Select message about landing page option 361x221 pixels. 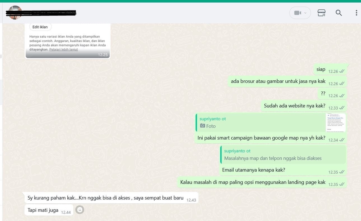[x=262, y=182]
